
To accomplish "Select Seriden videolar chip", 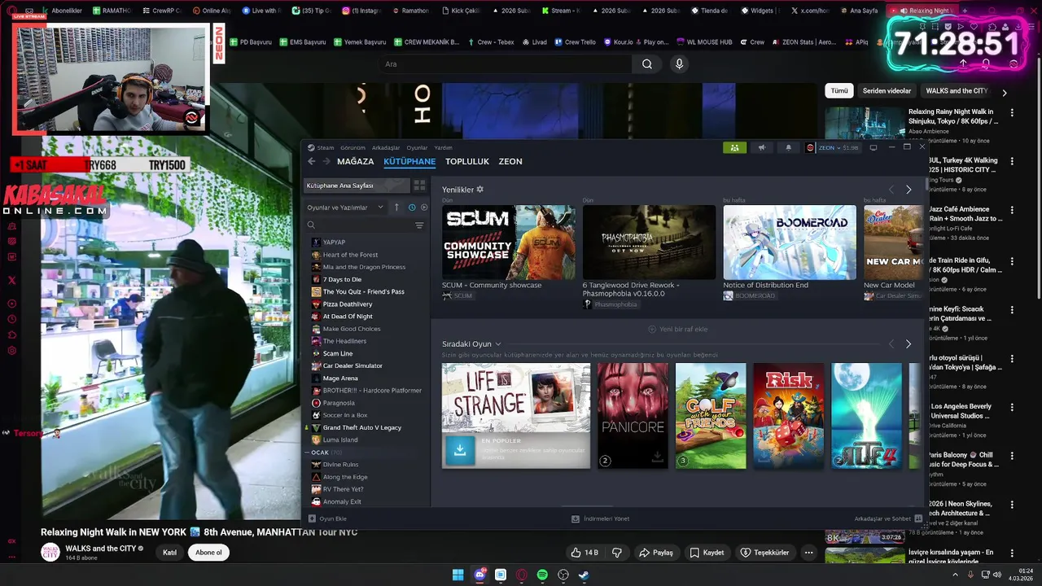I will [887, 91].
